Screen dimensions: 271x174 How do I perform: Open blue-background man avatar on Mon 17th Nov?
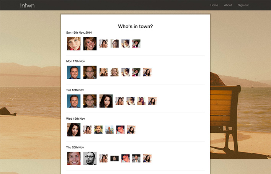point(74,72)
